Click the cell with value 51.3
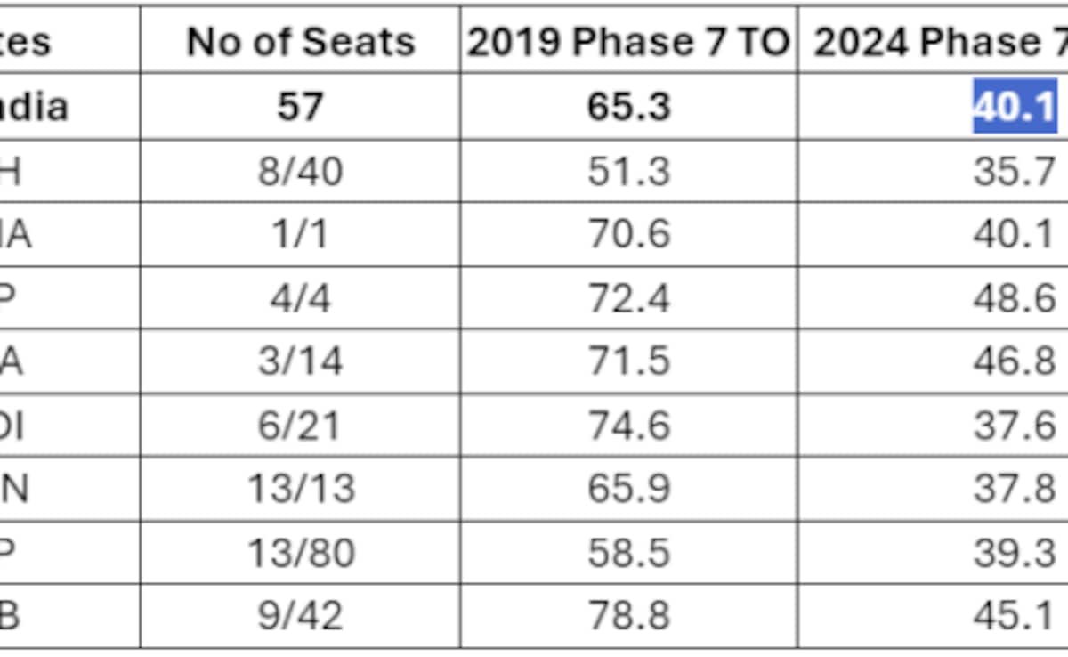Screen dimensions: 1068x657 pos(629,171)
